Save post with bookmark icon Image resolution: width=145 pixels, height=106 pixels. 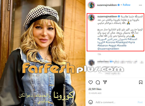141,82
